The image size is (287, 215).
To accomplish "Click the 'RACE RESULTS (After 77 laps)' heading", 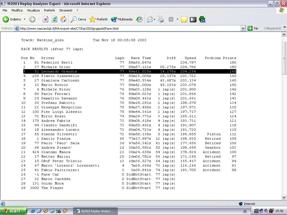I will (52, 49).
